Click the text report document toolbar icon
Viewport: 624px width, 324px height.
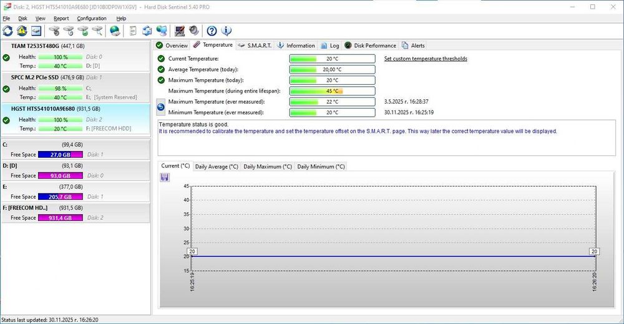point(134,31)
